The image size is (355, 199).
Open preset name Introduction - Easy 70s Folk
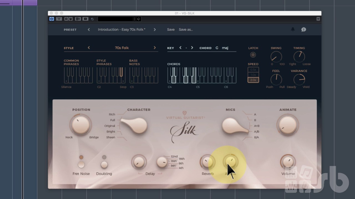pyautogui.click(x=121, y=30)
